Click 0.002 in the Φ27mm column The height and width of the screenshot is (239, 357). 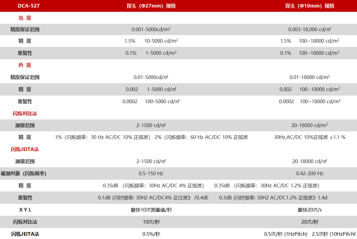132,89
